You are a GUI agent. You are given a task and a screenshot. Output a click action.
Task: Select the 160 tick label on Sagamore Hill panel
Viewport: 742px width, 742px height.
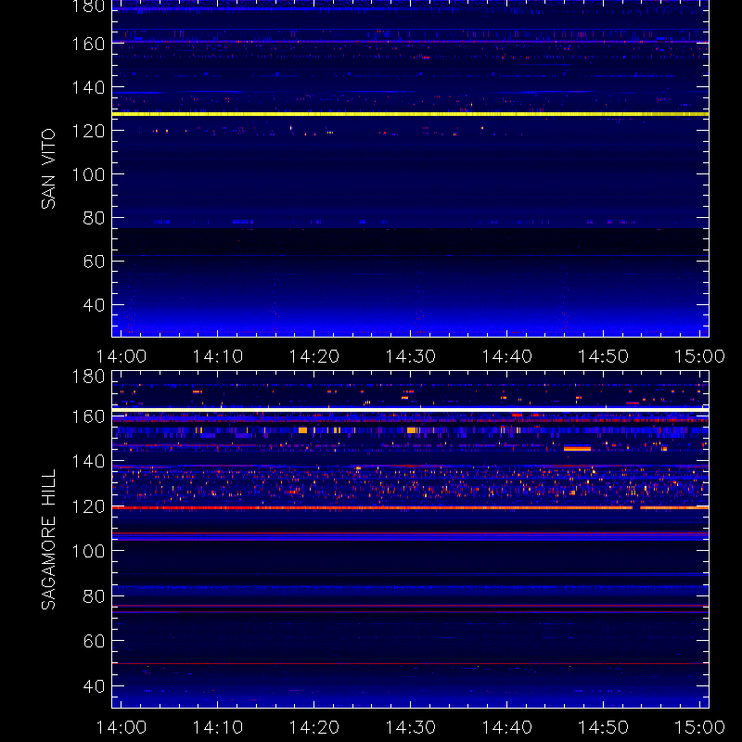click(x=88, y=416)
